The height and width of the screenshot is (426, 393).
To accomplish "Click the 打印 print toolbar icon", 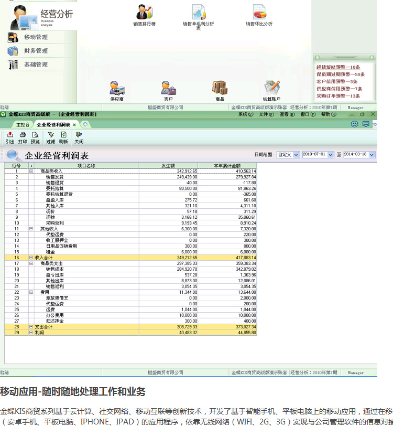I will click(x=23, y=134).
